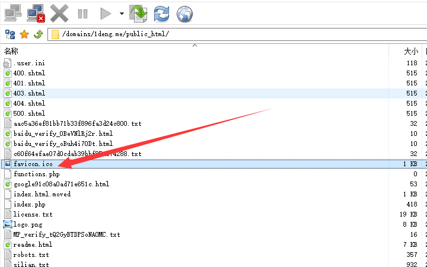Screen dimensions: 427x267
Task: Click the green arrow transfer files icon
Action: click(x=138, y=12)
